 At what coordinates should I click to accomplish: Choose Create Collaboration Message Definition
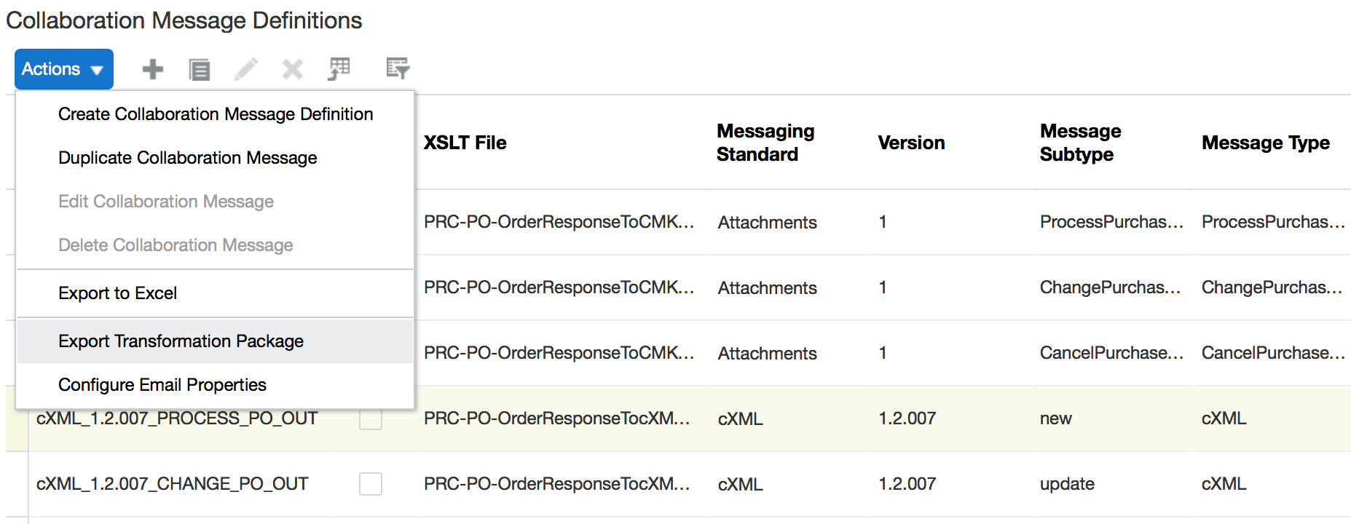tap(216, 114)
